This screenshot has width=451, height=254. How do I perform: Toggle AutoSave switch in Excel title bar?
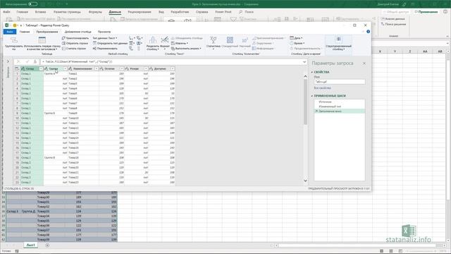pos(32,4)
